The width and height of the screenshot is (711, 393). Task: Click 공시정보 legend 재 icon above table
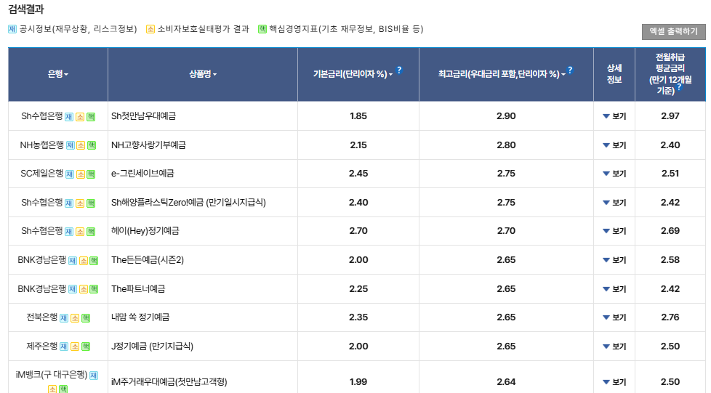point(12,29)
